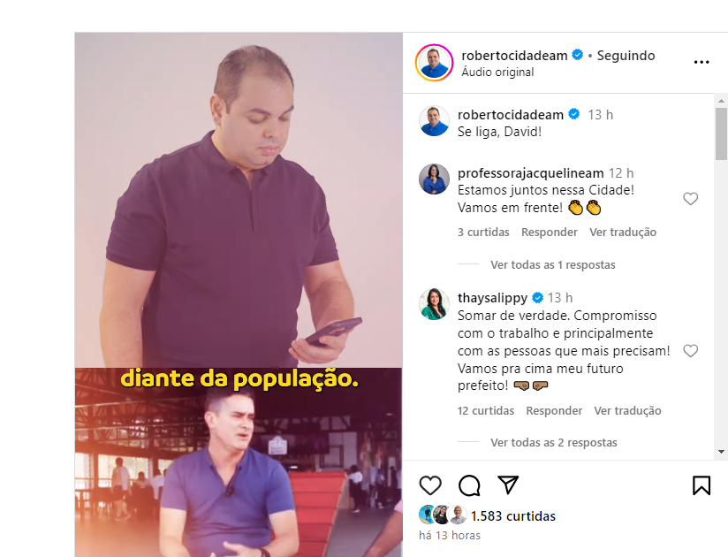Like professorajacquelineam's comment
Image resolution: width=728 pixels, height=557 pixels.
tap(690, 199)
